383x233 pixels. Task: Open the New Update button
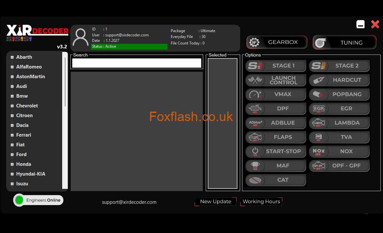coord(215,202)
